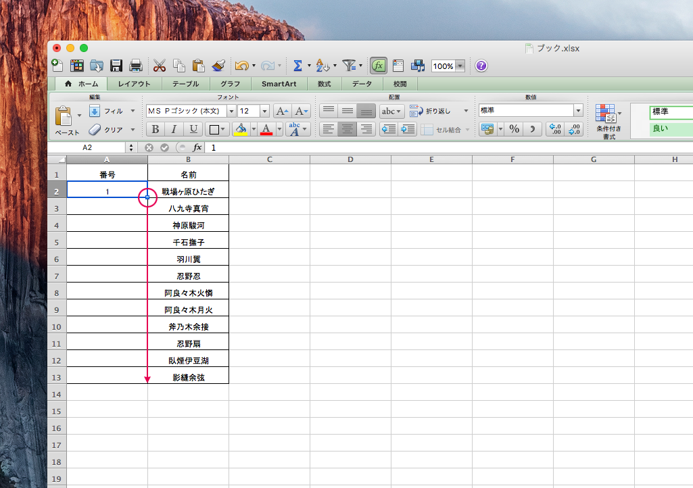Open the 折り返し wrap text dropdown arrow
Image resolution: width=693 pixels, height=488 pixels.
pyautogui.click(x=466, y=111)
